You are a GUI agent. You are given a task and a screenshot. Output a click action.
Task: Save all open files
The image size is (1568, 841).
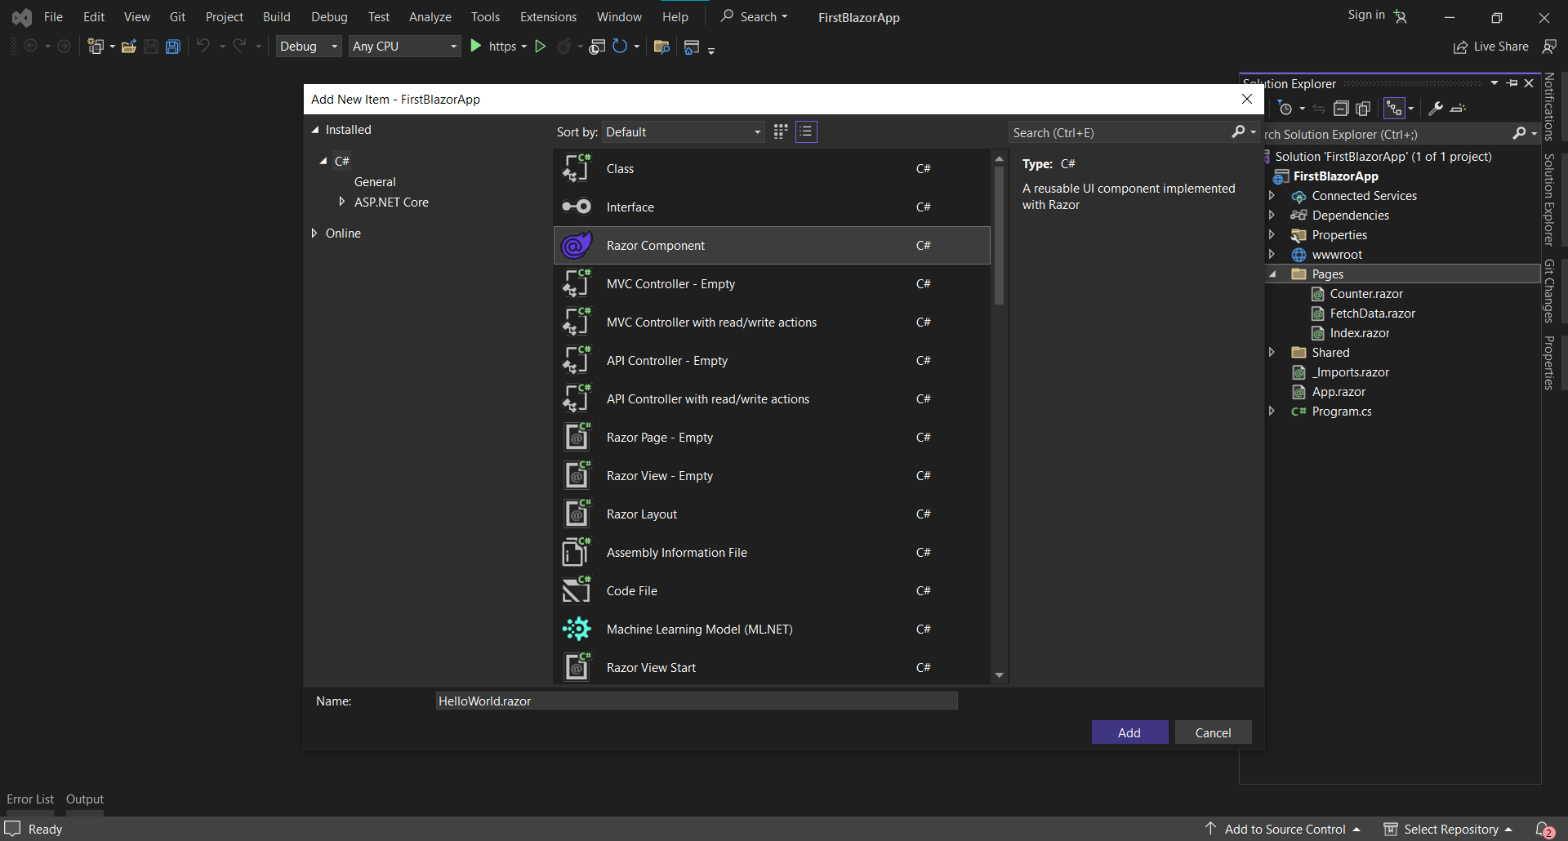coord(173,47)
